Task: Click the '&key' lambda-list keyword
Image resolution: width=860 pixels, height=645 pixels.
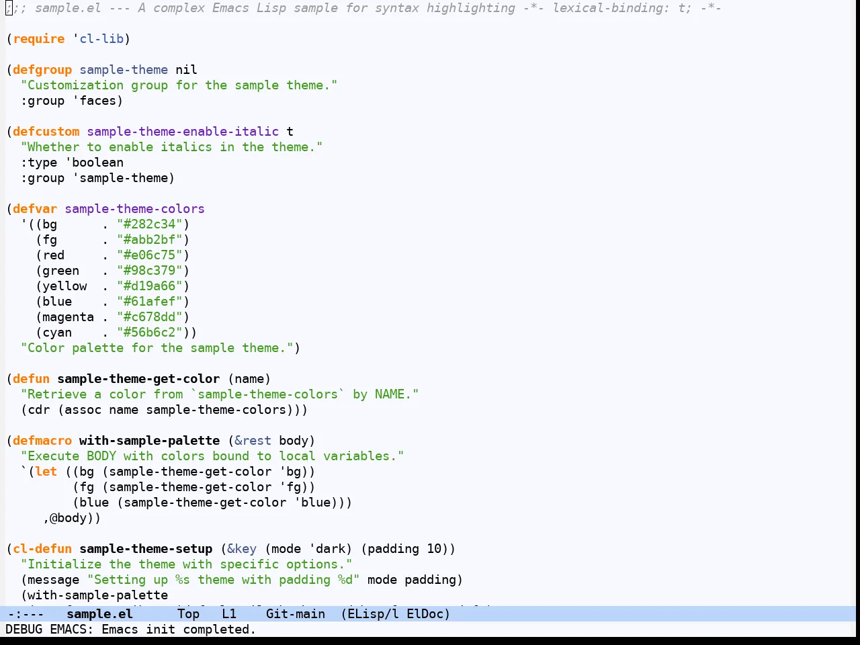Action: point(242,549)
